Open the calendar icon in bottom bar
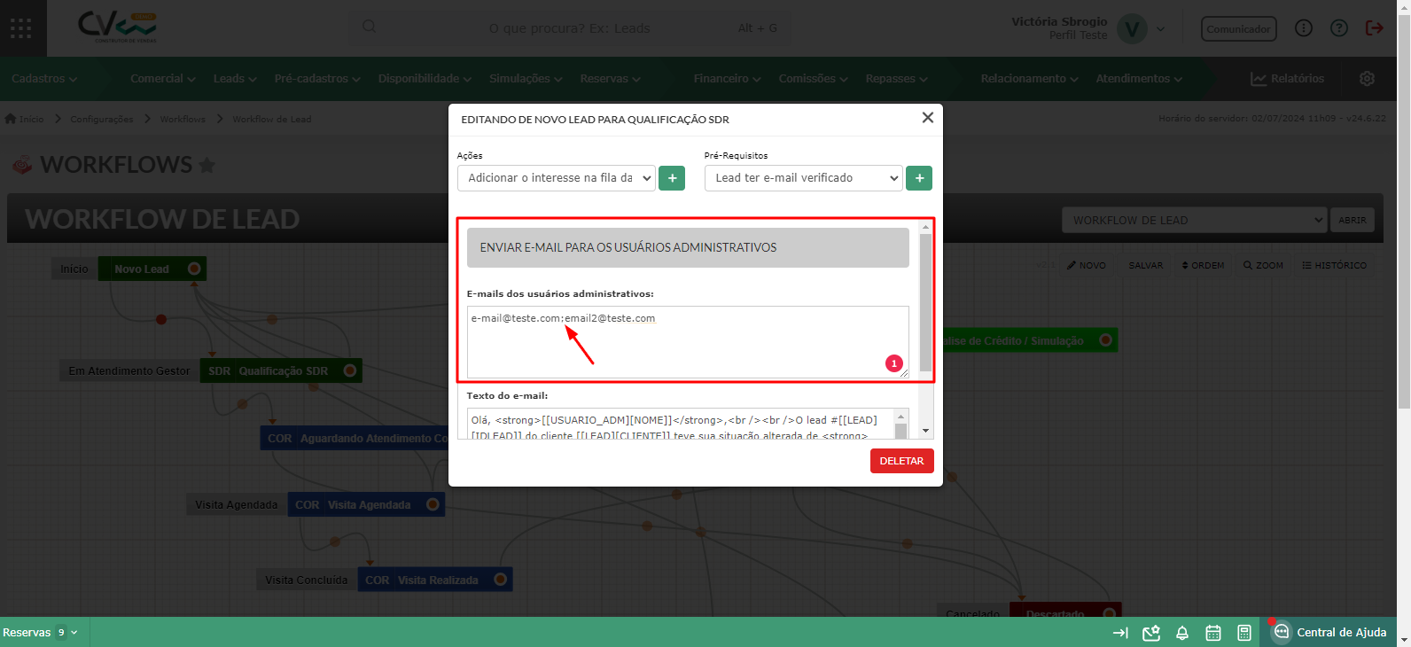 pyautogui.click(x=1213, y=633)
